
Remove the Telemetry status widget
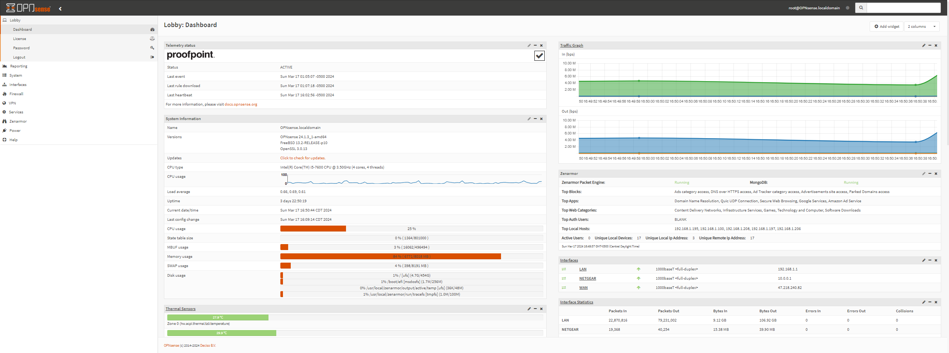coord(541,46)
